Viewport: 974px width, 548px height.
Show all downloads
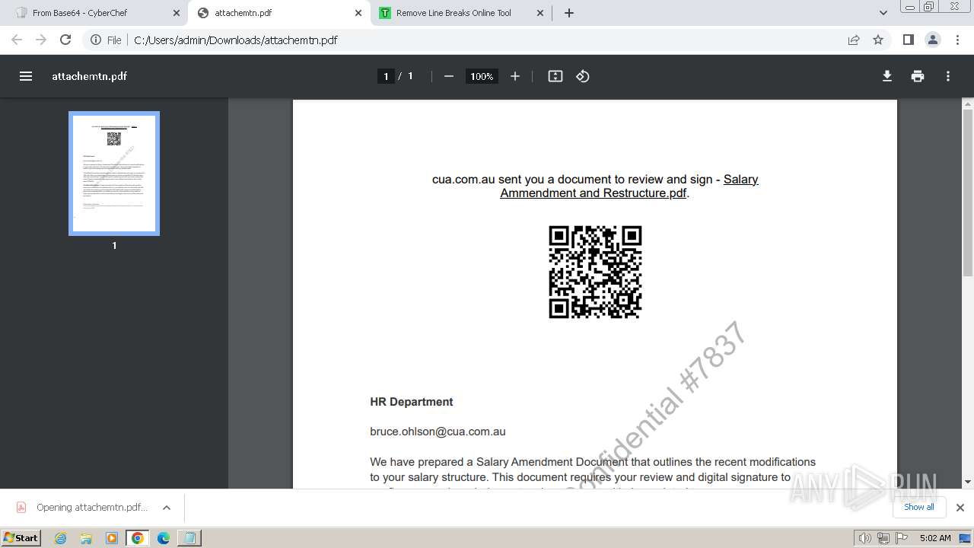(919, 507)
